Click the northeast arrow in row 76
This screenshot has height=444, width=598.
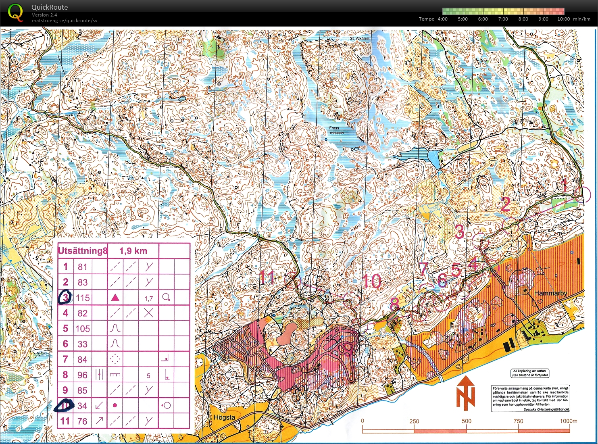click(x=99, y=421)
